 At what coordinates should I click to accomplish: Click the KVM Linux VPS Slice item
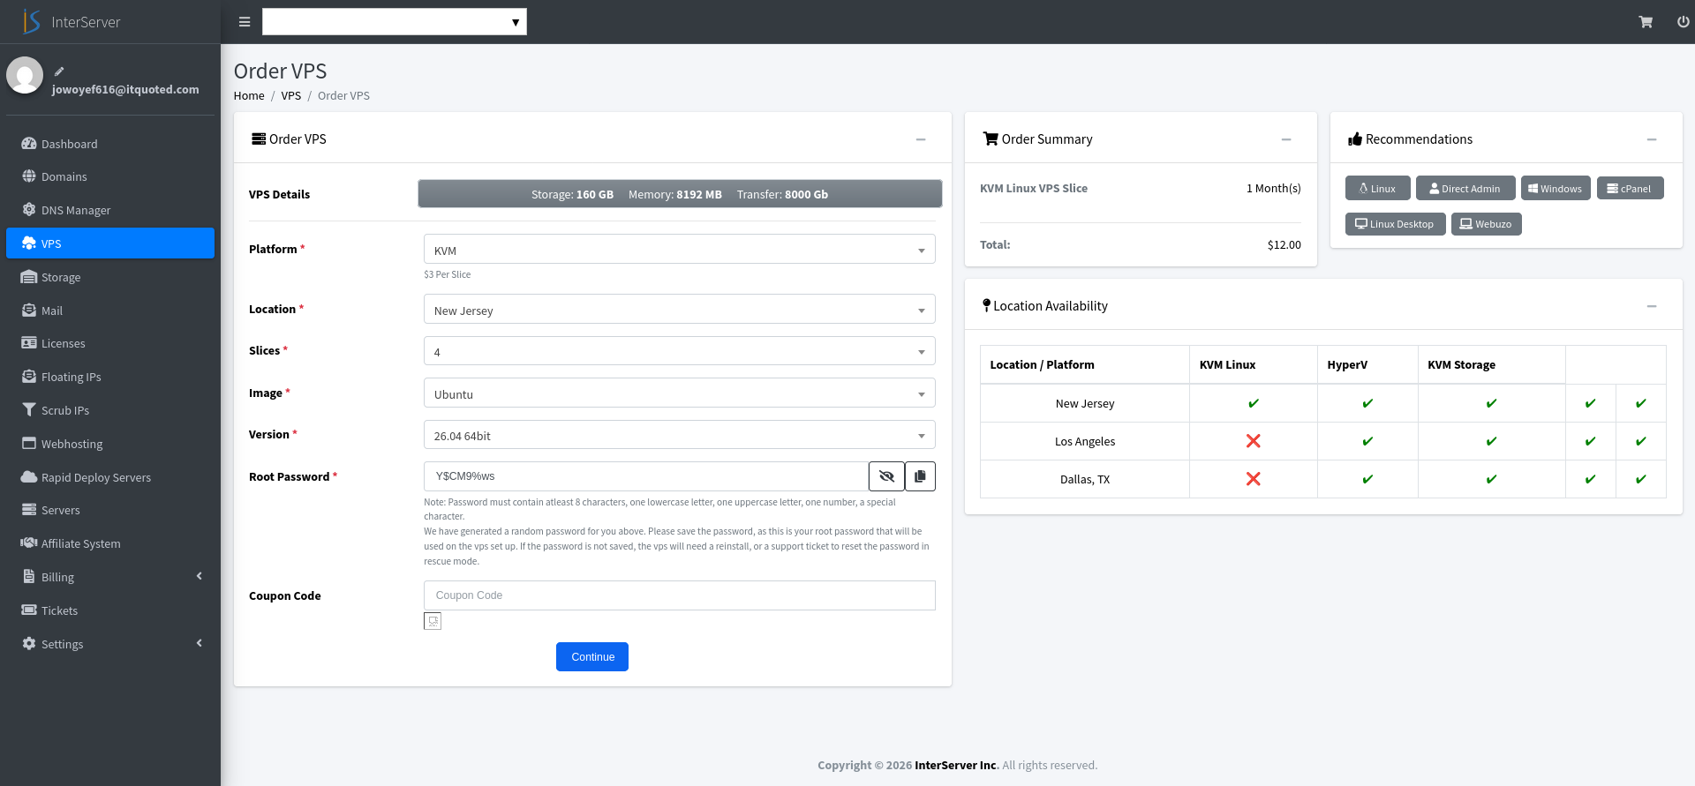[1034, 189]
